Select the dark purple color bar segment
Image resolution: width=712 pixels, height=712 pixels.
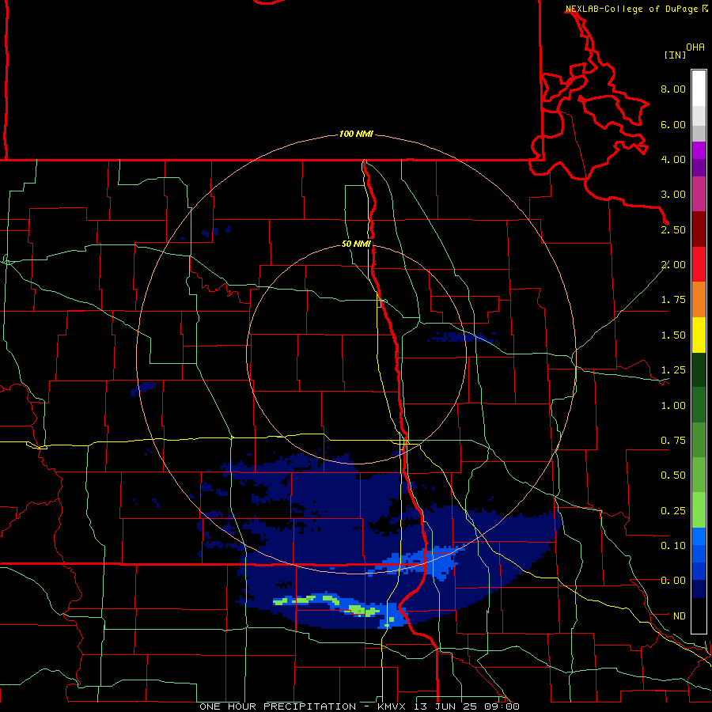[699, 168]
